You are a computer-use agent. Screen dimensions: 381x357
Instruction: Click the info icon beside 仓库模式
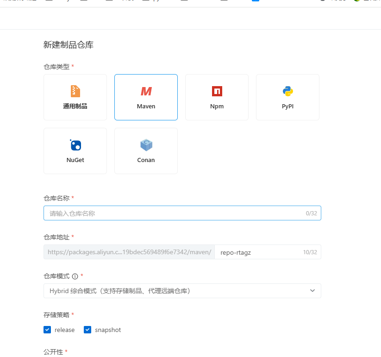coord(75,276)
